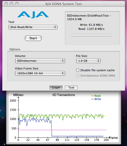The height and width of the screenshot is (146, 127).
Task: Click the 1500 value on the graph axis
Action: (x=13, y=110)
